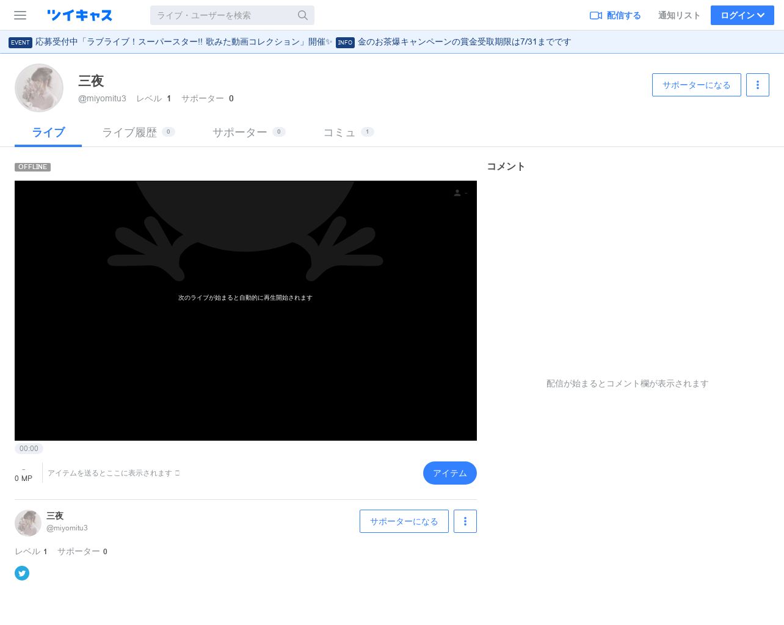Screen dimensions: 784x625
Task: Open the サポーター tab
Action: tap(249, 132)
